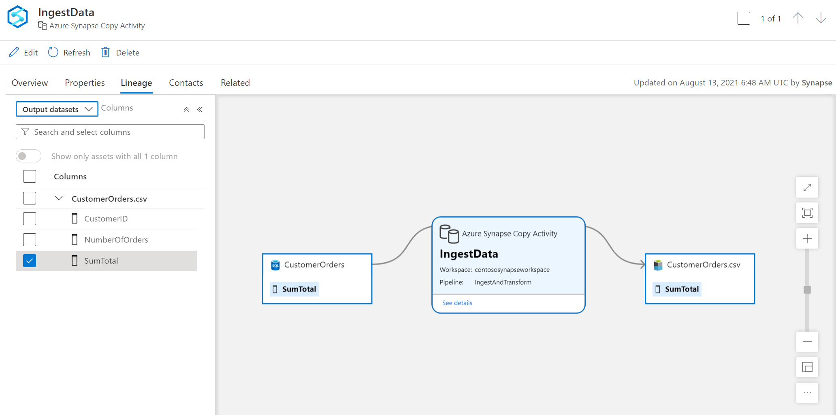836x415 pixels.
Task: Click the column icon beside CustomerID
Action: tap(75, 219)
